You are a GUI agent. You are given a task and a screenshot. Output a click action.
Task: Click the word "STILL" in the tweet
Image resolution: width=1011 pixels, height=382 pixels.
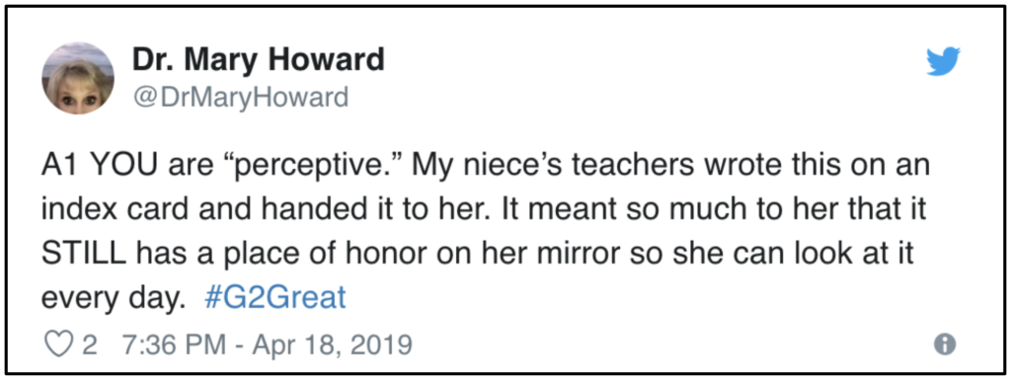pyautogui.click(x=84, y=254)
